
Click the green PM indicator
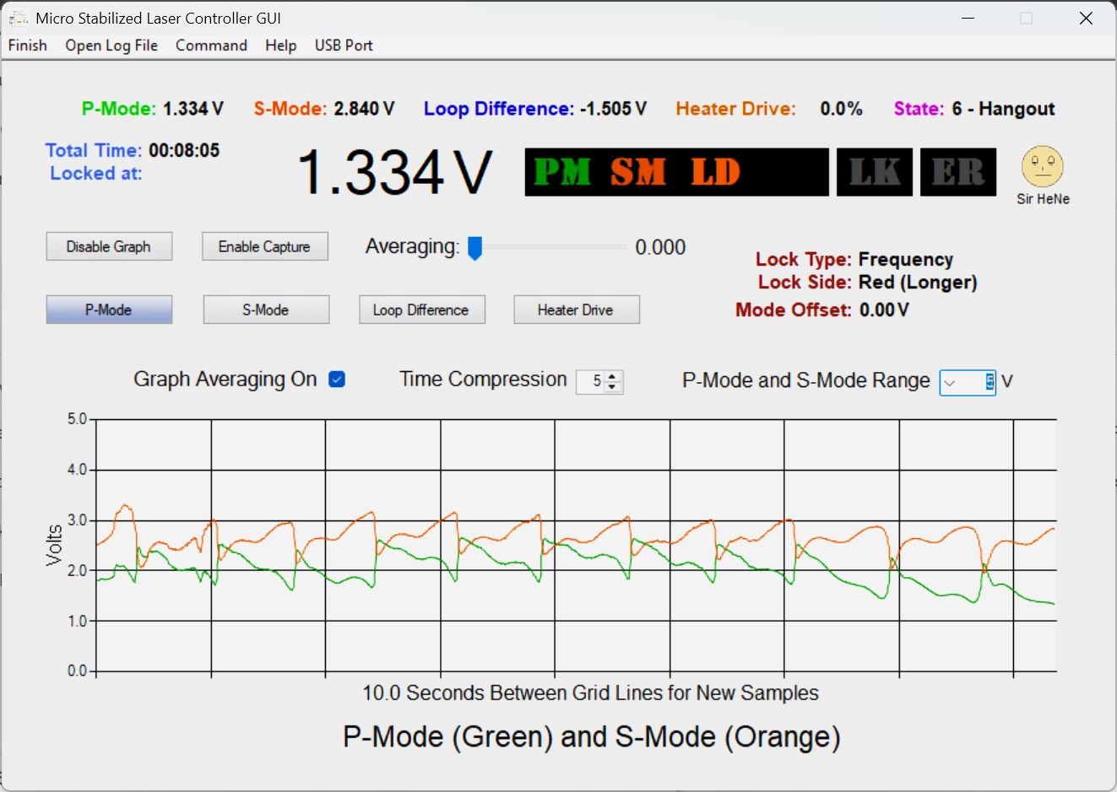(x=562, y=172)
